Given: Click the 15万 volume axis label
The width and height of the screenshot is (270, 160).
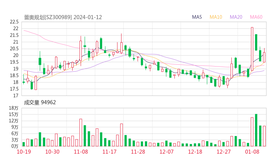Looking at the screenshot, I should click(13, 115).
